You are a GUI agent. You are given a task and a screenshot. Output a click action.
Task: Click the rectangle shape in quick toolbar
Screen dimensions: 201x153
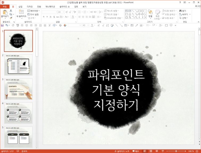pos(166,25)
